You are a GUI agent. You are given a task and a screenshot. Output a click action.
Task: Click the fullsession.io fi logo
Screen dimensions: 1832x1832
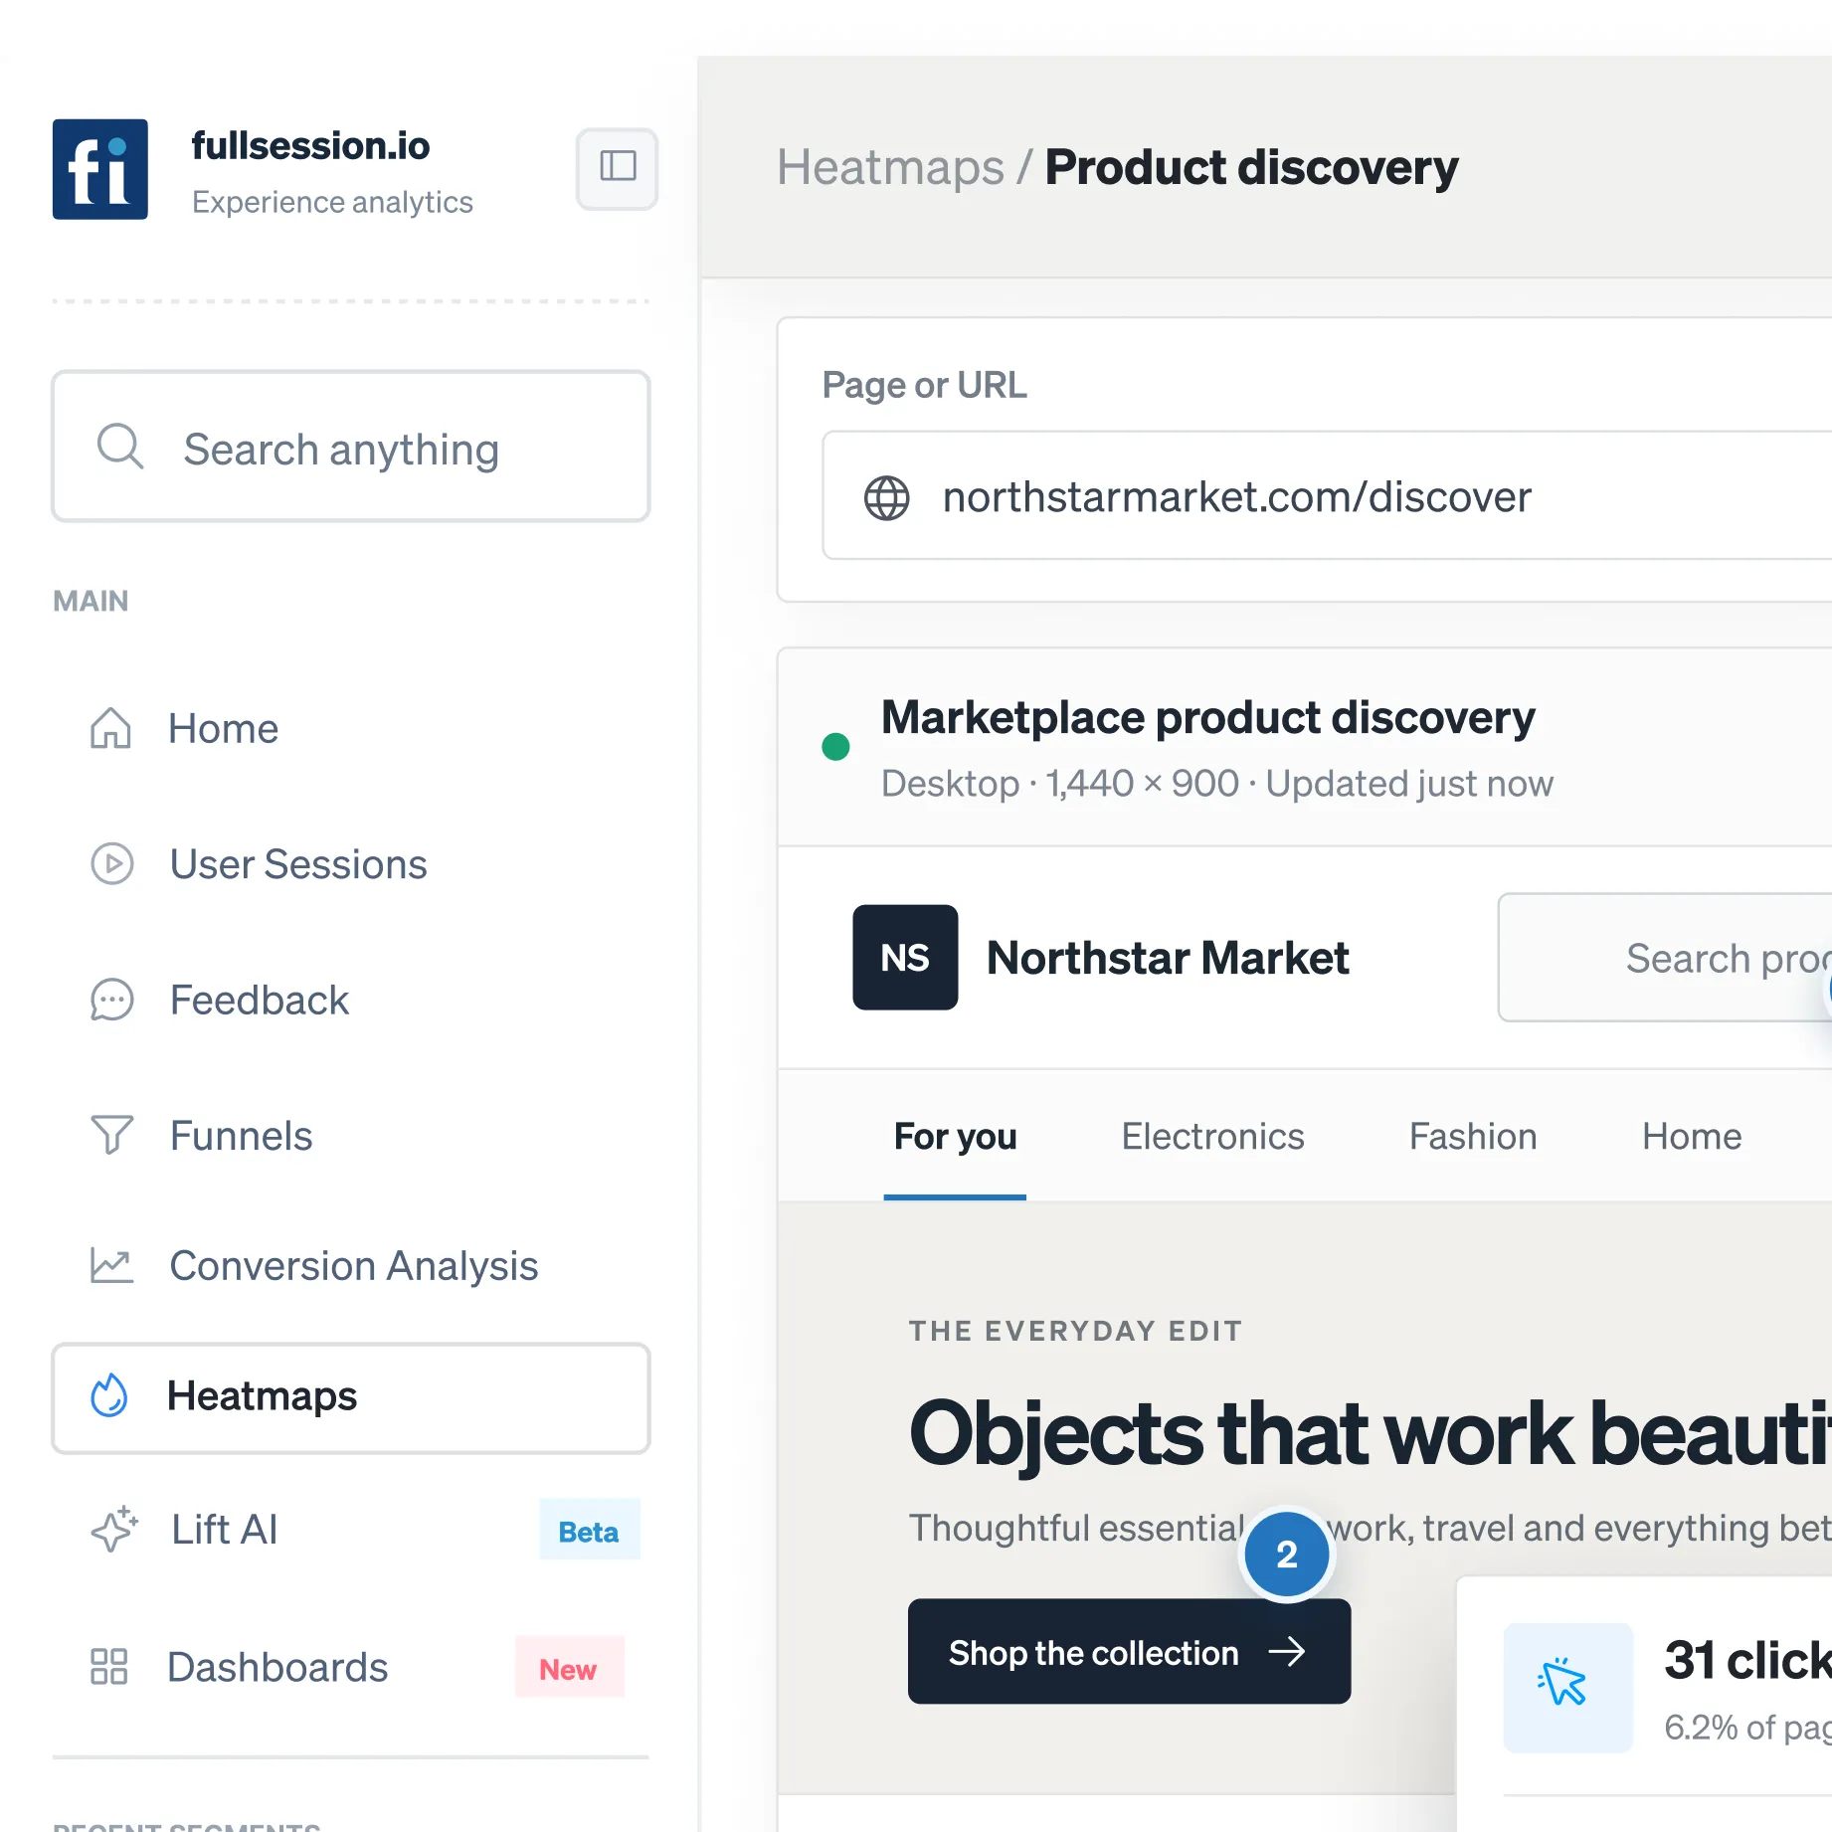click(x=100, y=169)
